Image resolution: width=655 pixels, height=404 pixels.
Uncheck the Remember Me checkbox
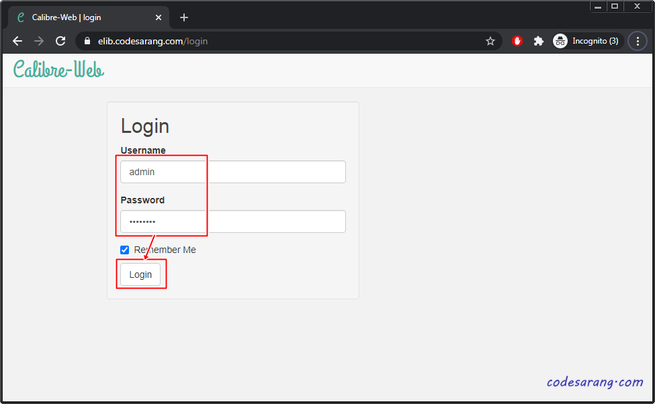click(124, 250)
